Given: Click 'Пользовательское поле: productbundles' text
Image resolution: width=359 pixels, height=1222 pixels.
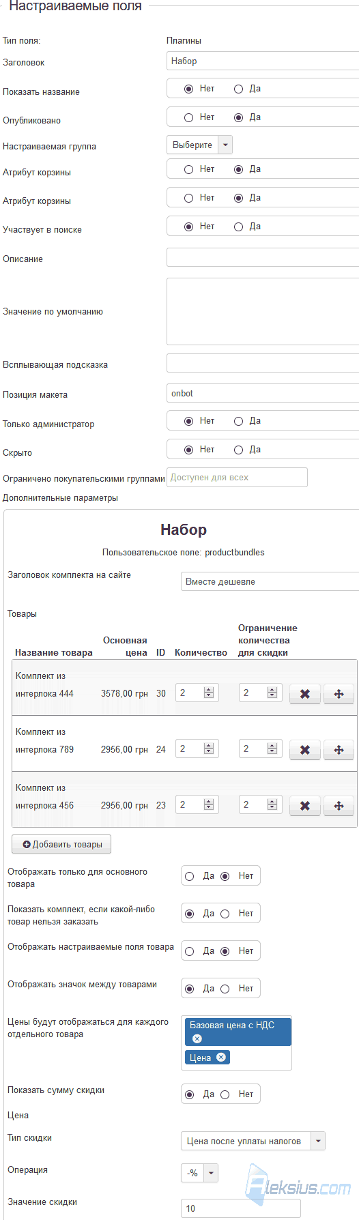Looking at the screenshot, I should tap(184, 552).
